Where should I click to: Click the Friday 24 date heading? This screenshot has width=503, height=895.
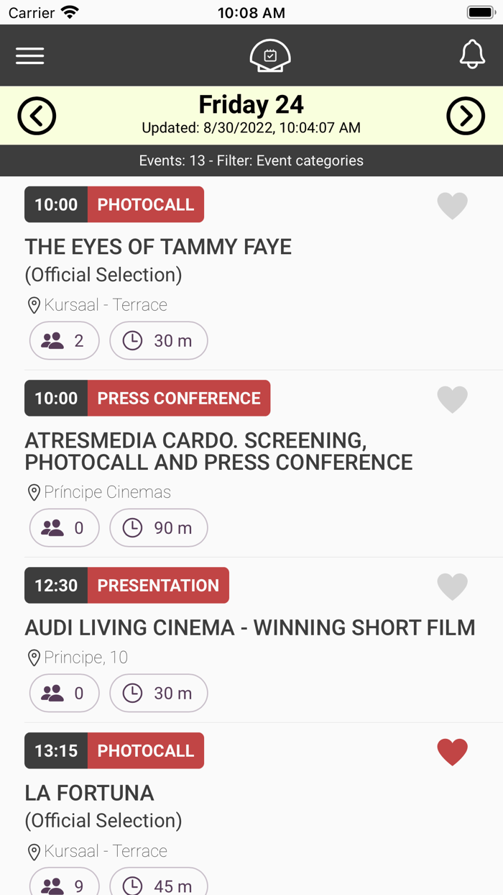coord(251,104)
